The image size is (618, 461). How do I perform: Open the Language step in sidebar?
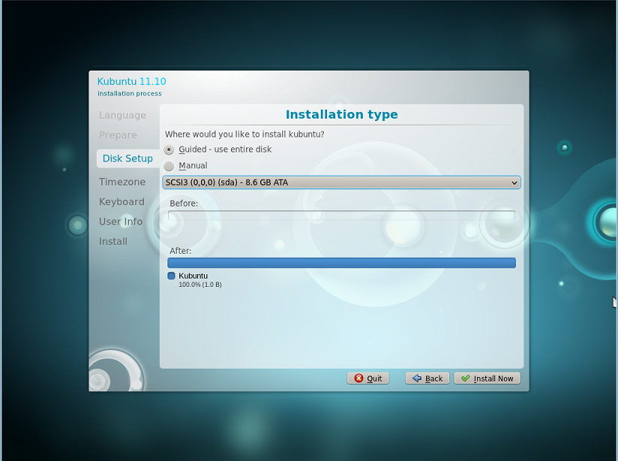tap(122, 116)
